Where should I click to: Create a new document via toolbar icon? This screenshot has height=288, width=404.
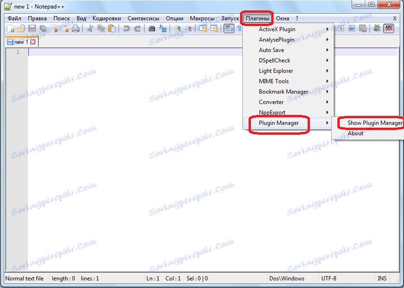tap(10, 28)
